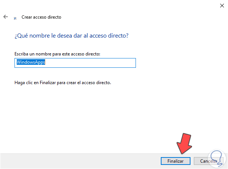Image resolution: width=228 pixels, height=169 pixels.
Task: Click the blank space between name field and instruction
Action: (74, 74)
